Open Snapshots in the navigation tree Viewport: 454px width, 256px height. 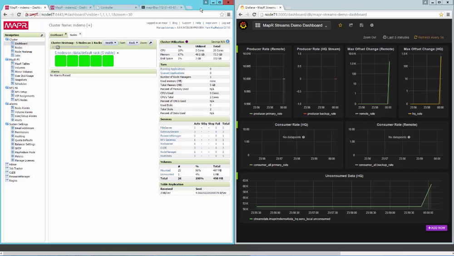(21, 80)
